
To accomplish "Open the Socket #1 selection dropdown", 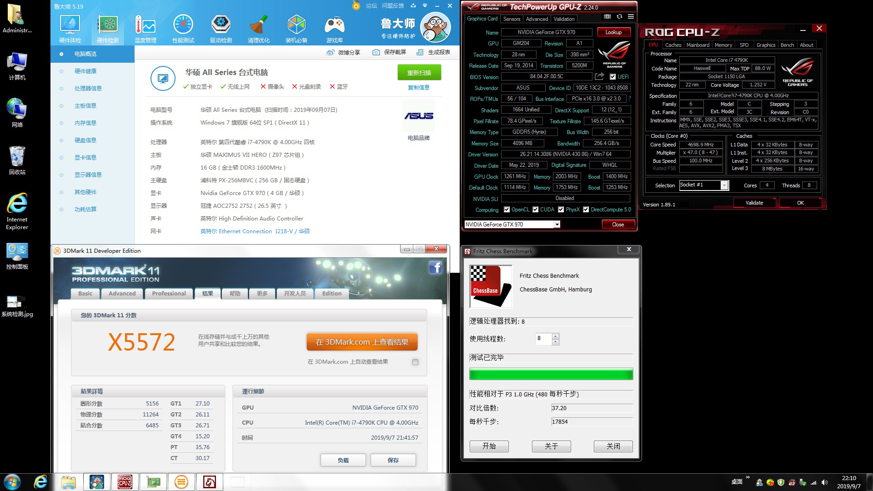I will point(724,185).
